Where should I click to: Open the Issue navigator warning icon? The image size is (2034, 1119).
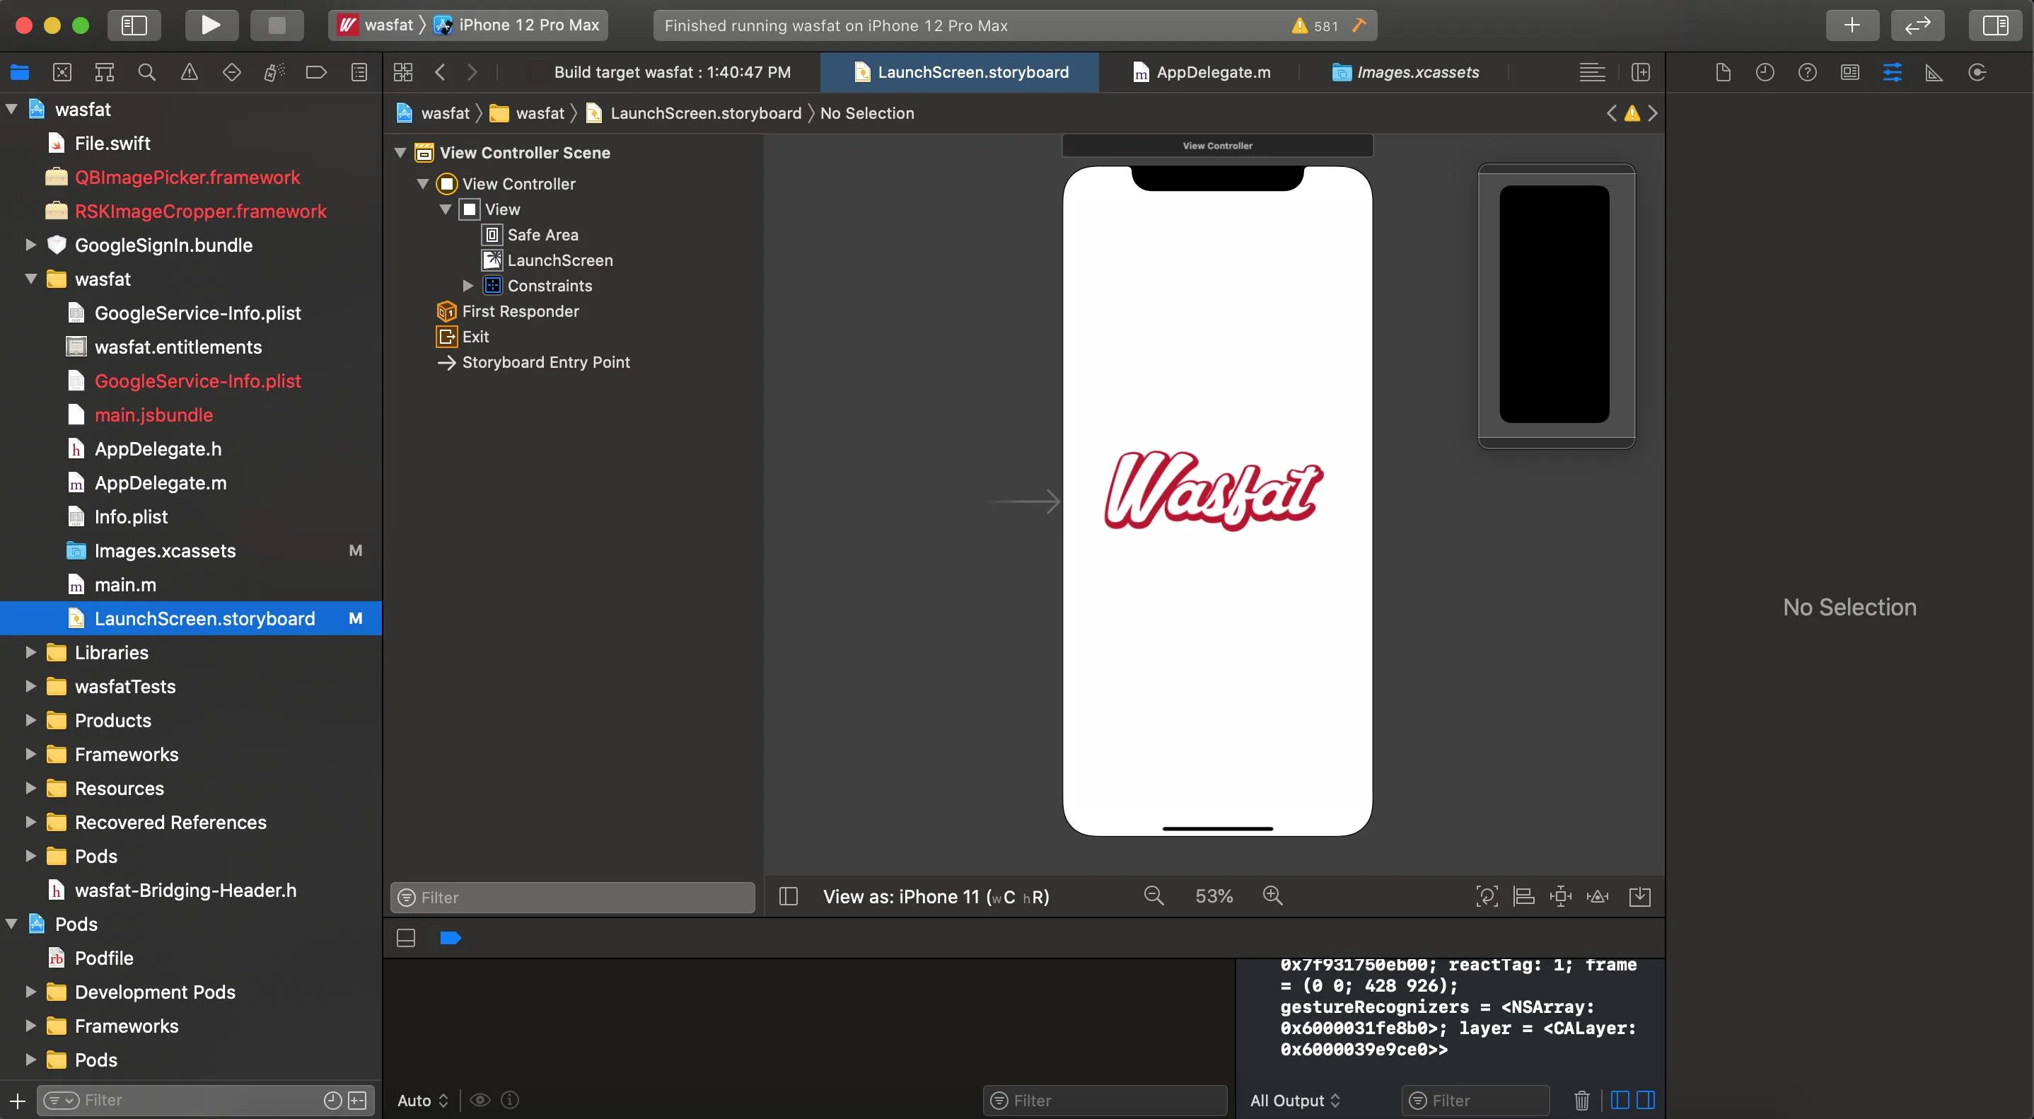pos(190,73)
